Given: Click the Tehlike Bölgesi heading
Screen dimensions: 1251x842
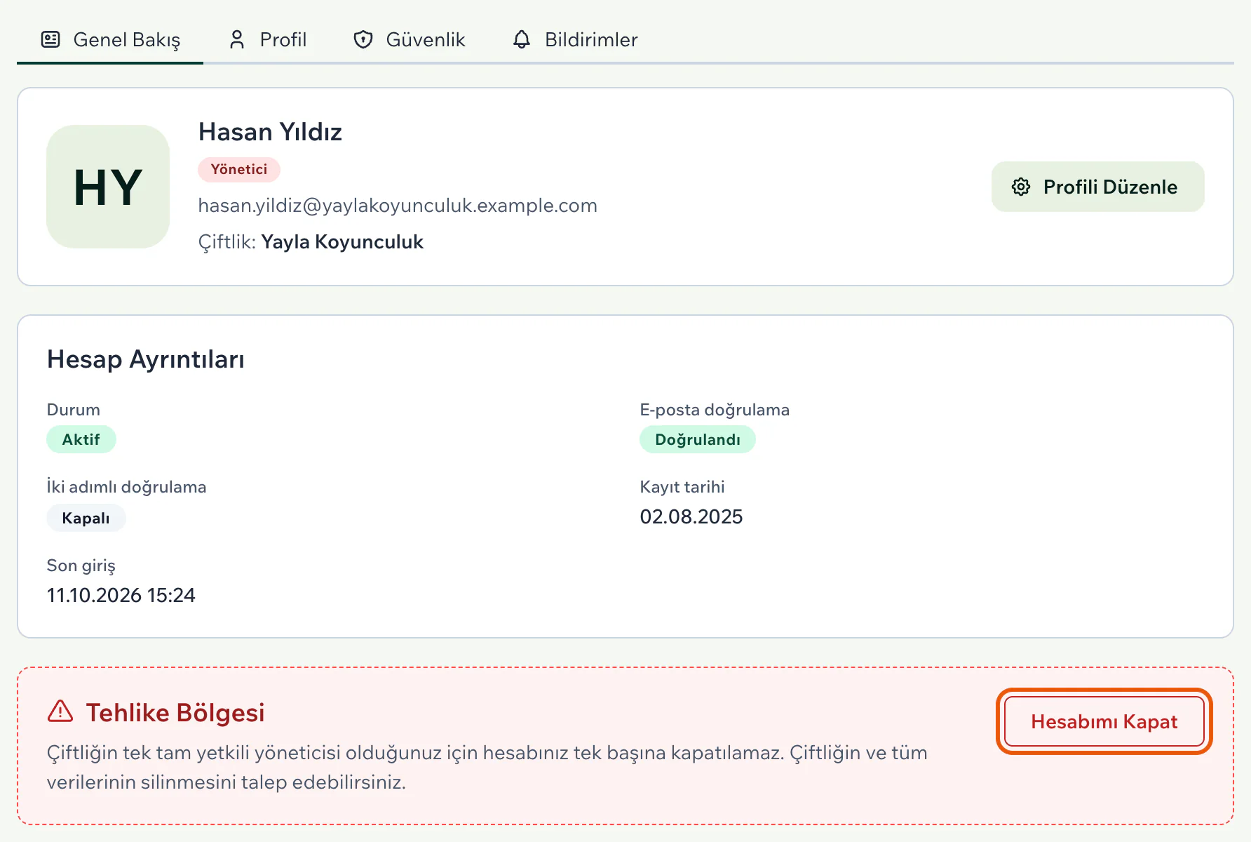Looking at the screenshot, I should coord(175,713).
